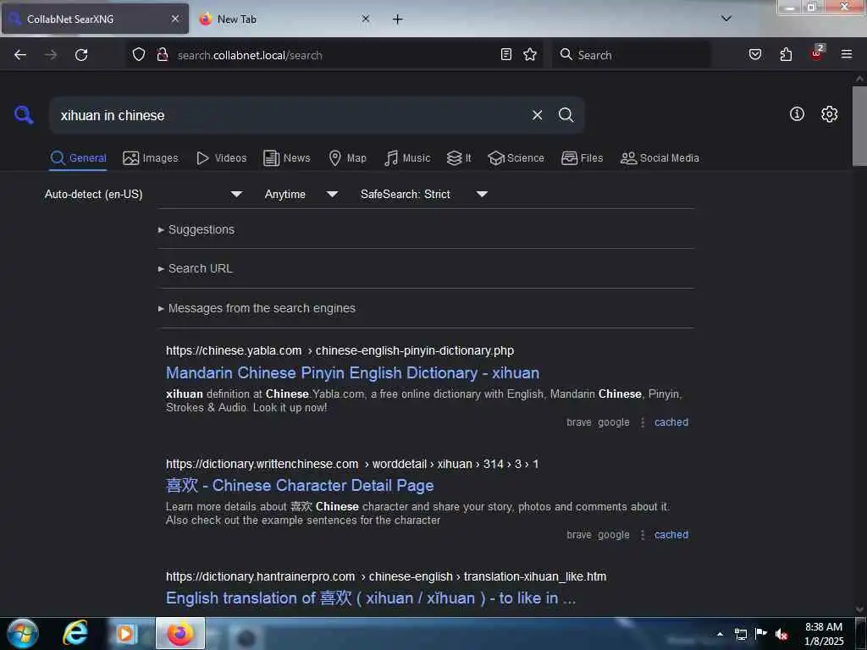
Task: Open the extensions puzzle icon
Action: pyautogui.click(x=786, y=54)
